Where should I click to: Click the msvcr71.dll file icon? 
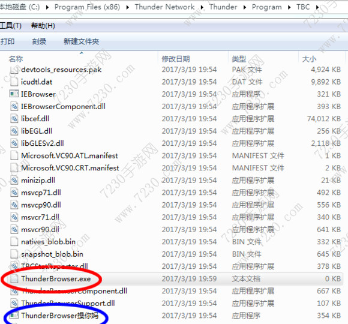tap(14, 217)
